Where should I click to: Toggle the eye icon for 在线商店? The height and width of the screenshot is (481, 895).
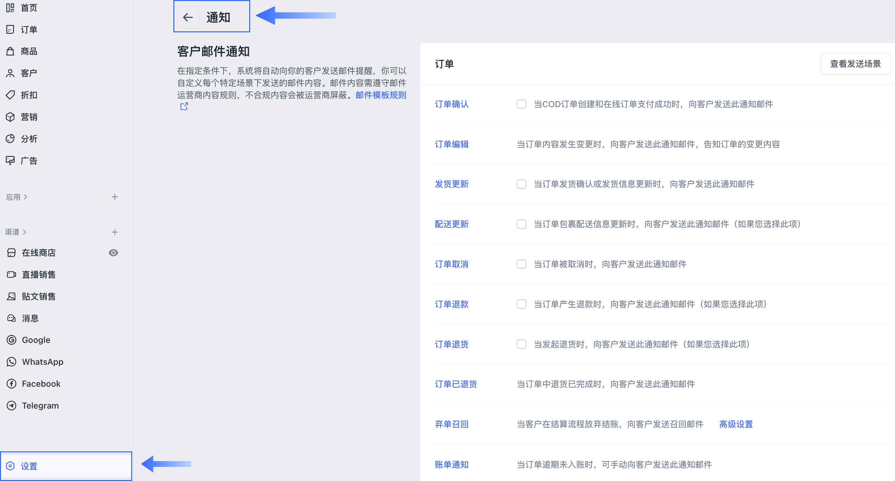point(113,253)
